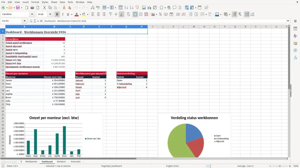Toggle Align Right button
The width and height of the screenshot is (300, 168).
point(104,14)
